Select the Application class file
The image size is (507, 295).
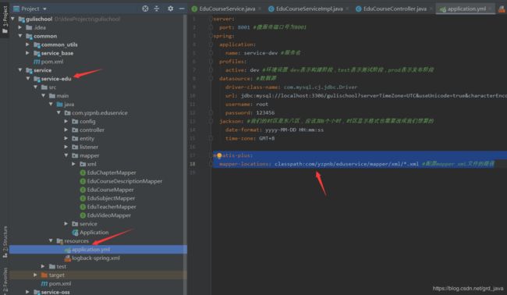pyautogui.click(x=90, y=233)
